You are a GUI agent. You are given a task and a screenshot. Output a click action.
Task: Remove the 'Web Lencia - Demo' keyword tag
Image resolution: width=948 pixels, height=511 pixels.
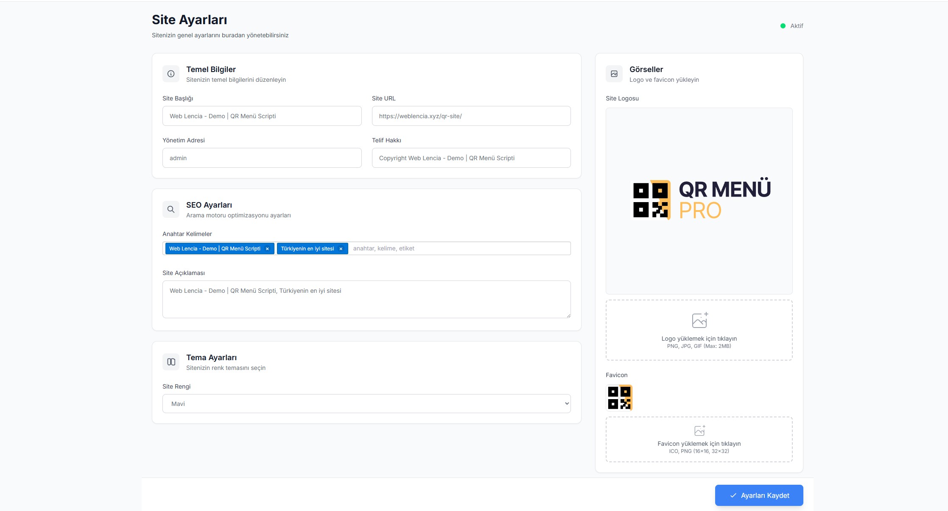267,249
